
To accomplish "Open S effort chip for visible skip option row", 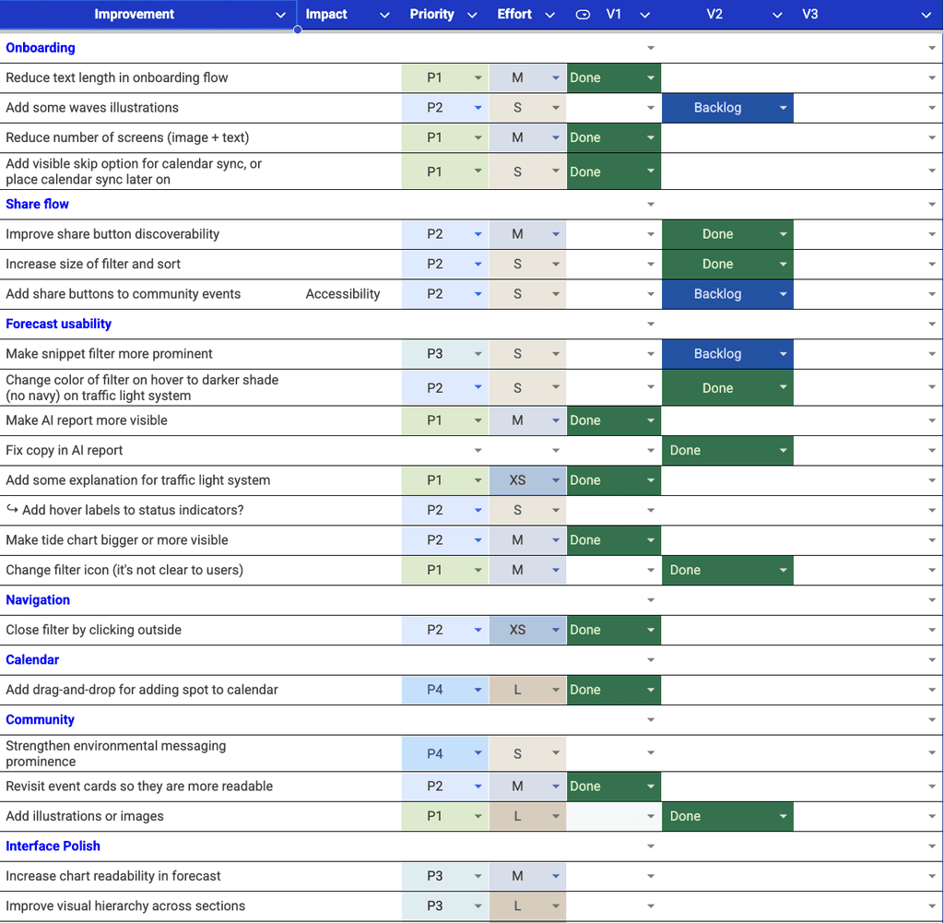I will click(x=527, y=172).
